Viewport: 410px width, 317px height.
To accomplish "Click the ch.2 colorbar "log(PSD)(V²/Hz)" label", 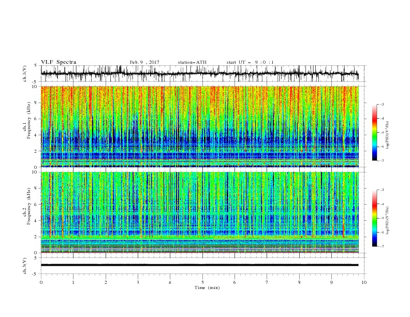I will (x=387, y=221).
